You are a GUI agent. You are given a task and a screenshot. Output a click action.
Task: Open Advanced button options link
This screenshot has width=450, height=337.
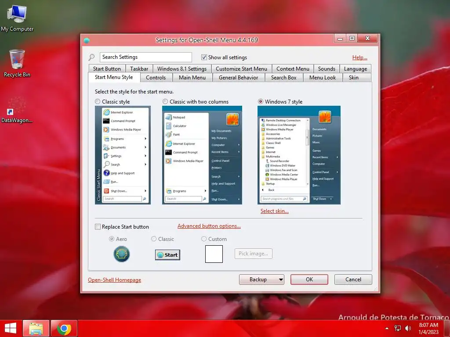(x=209, y=226)
